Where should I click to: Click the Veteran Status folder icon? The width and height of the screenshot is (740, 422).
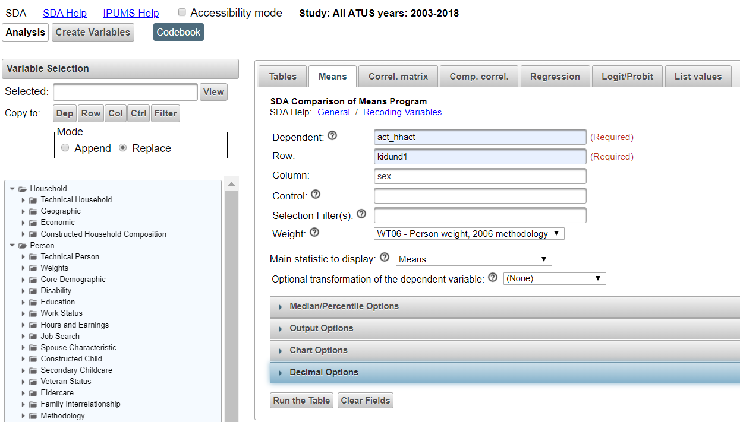click(33, 382)
